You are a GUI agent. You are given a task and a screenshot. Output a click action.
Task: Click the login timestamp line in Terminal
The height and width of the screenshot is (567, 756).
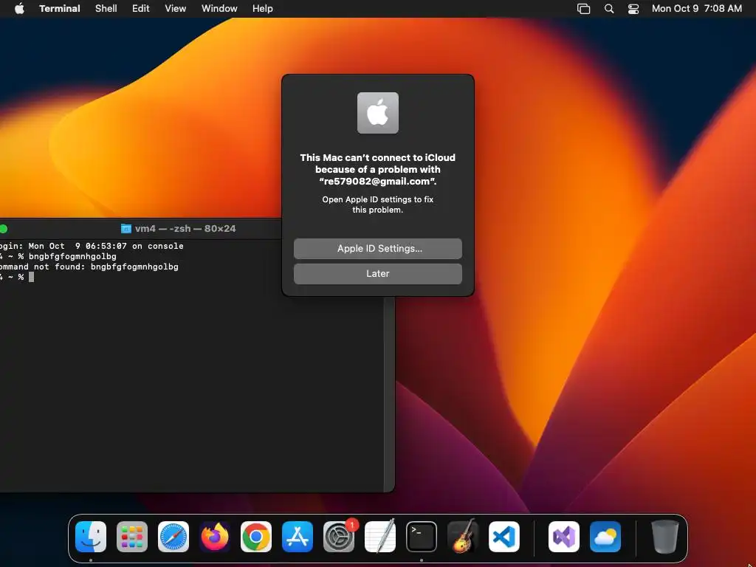[92, 246]
